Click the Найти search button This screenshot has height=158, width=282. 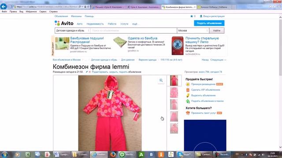pos(217,31)
